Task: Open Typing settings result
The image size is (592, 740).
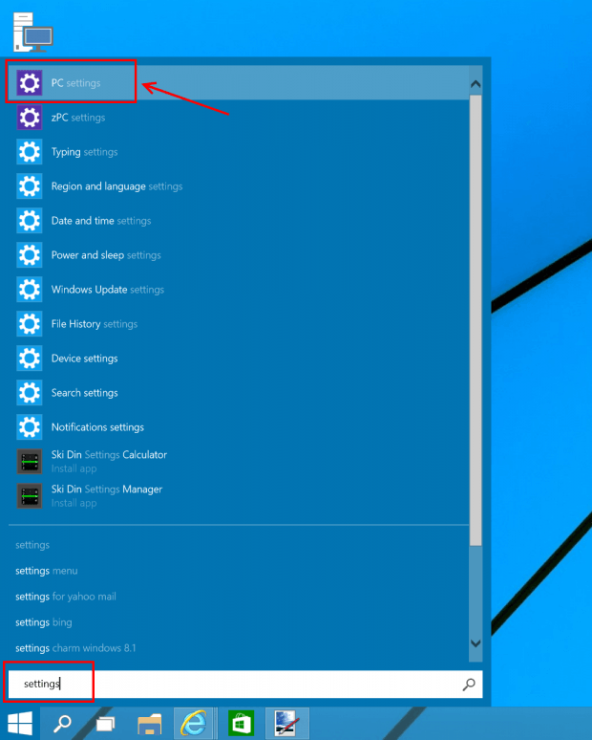Action: click(x=239, y=152)
